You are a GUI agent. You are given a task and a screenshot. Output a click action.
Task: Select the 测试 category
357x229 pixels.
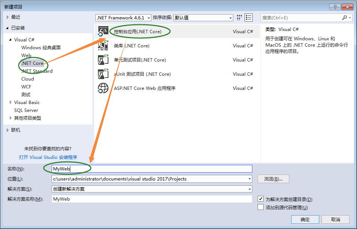pos(26,94)
